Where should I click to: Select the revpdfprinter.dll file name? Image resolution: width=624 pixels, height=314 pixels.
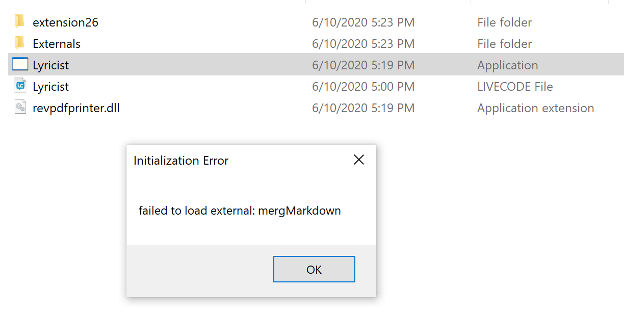point(76,108)
